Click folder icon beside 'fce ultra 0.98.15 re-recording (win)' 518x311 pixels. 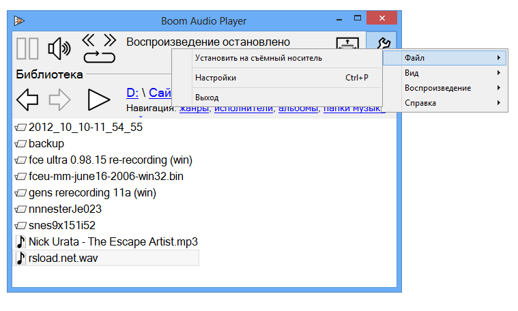[20, 160]
